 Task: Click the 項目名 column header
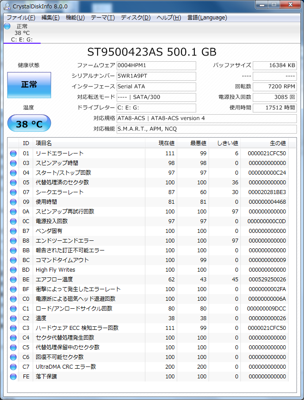(x=44, y=143)
